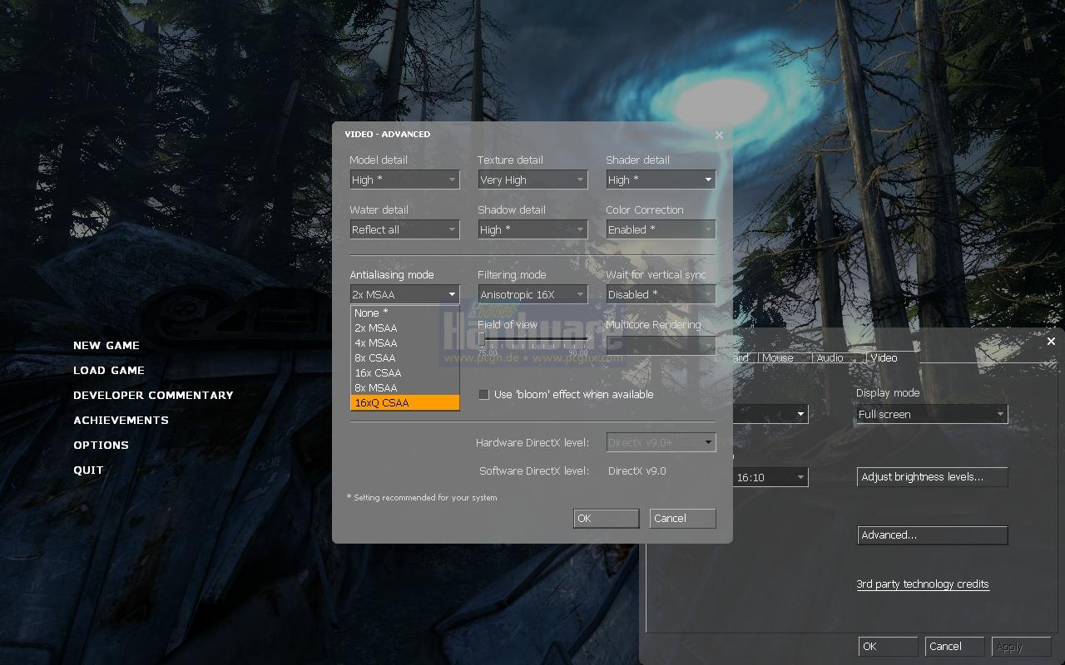The width and height of the screenshot is (1065, 665).
Task: Enable the 'bloom' effect checkbox
Action: (483, 395)
